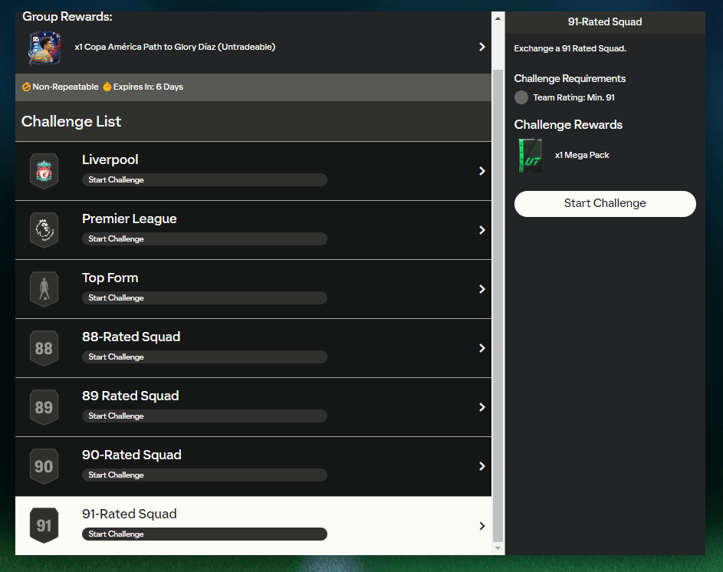Click the Copa América Díaz player card
723x572 pixels.
44,48
